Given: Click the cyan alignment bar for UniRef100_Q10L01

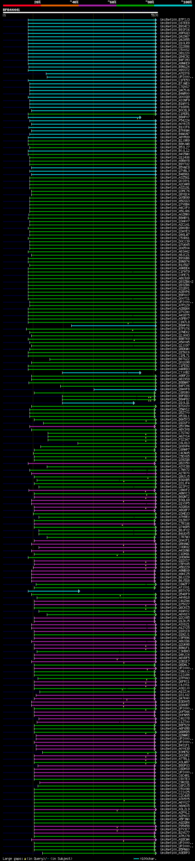Looking at the screenshot, I should pos(98,403).
